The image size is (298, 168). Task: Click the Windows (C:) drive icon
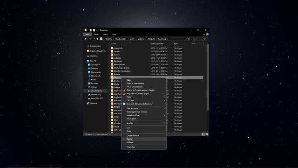(x=89, y=91)
